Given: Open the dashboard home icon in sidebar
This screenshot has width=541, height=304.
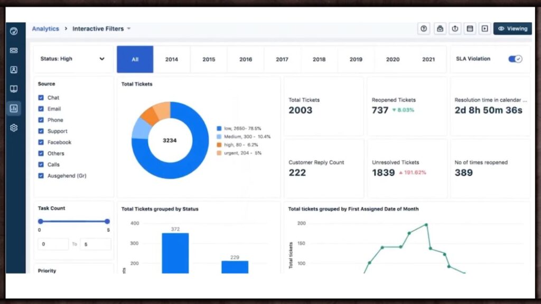Looking at the screenshot, I should [14, 31].
